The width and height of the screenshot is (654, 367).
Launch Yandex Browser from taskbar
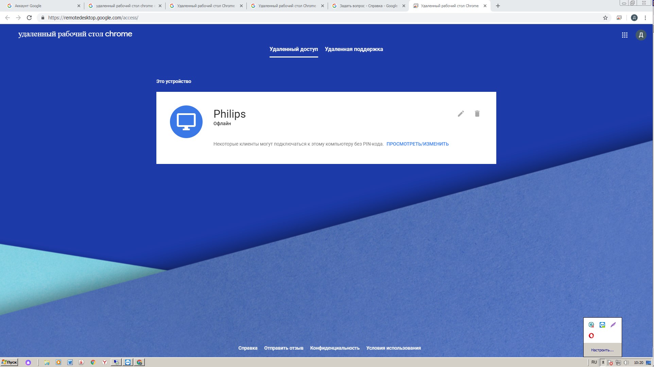[105, 363]
